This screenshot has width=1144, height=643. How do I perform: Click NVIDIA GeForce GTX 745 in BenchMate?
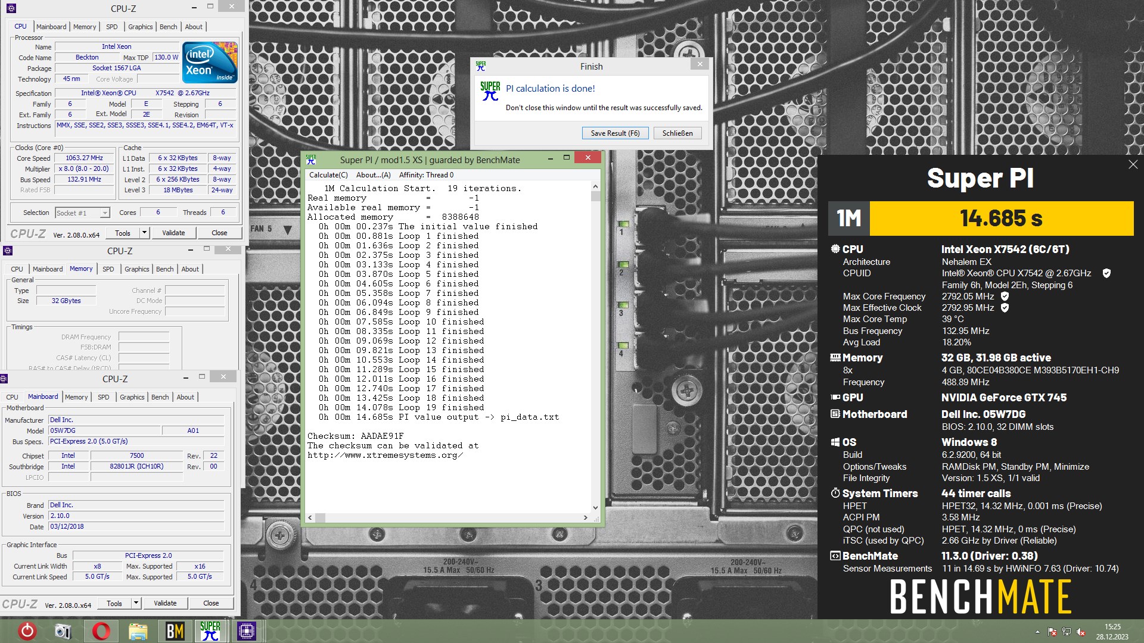coord(1004,398)
